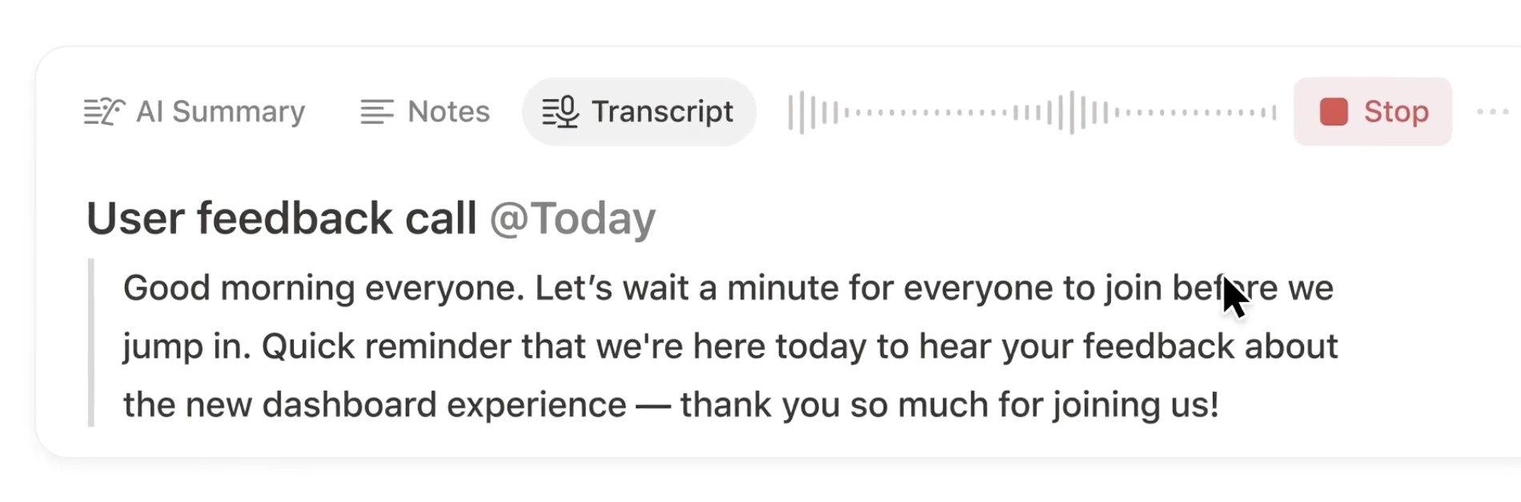Switch to the AI Summary tab
The width and height of the screenshot is (1521, 502).
[x=195, y=112]
